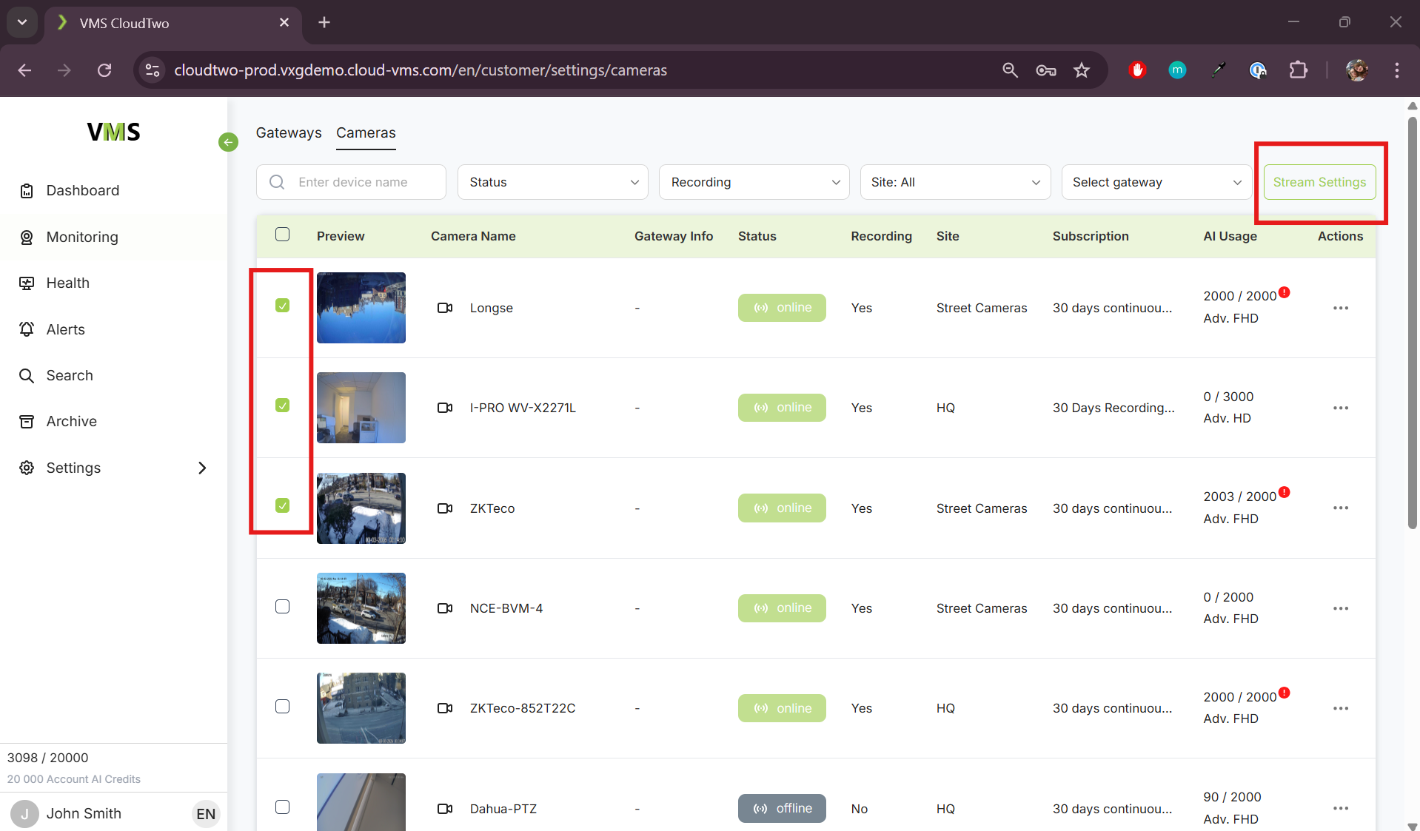The image size is (1420, 831).
Task: Switch language with the EN button
Action: point(205,814)
